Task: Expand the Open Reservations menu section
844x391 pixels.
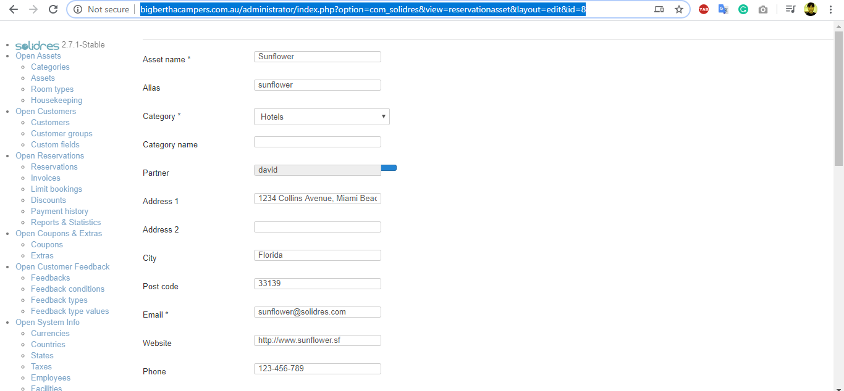Action: pyautogui.click(x=49, y=155)
